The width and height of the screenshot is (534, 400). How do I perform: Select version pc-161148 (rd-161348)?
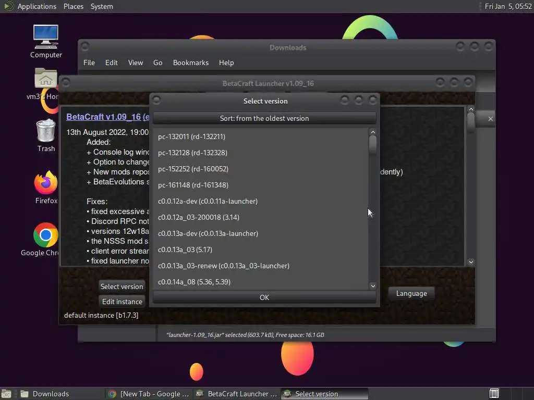[x=261, y=185]
